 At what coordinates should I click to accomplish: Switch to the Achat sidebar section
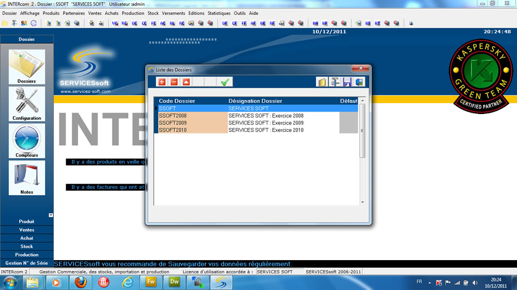pos(27,238)
